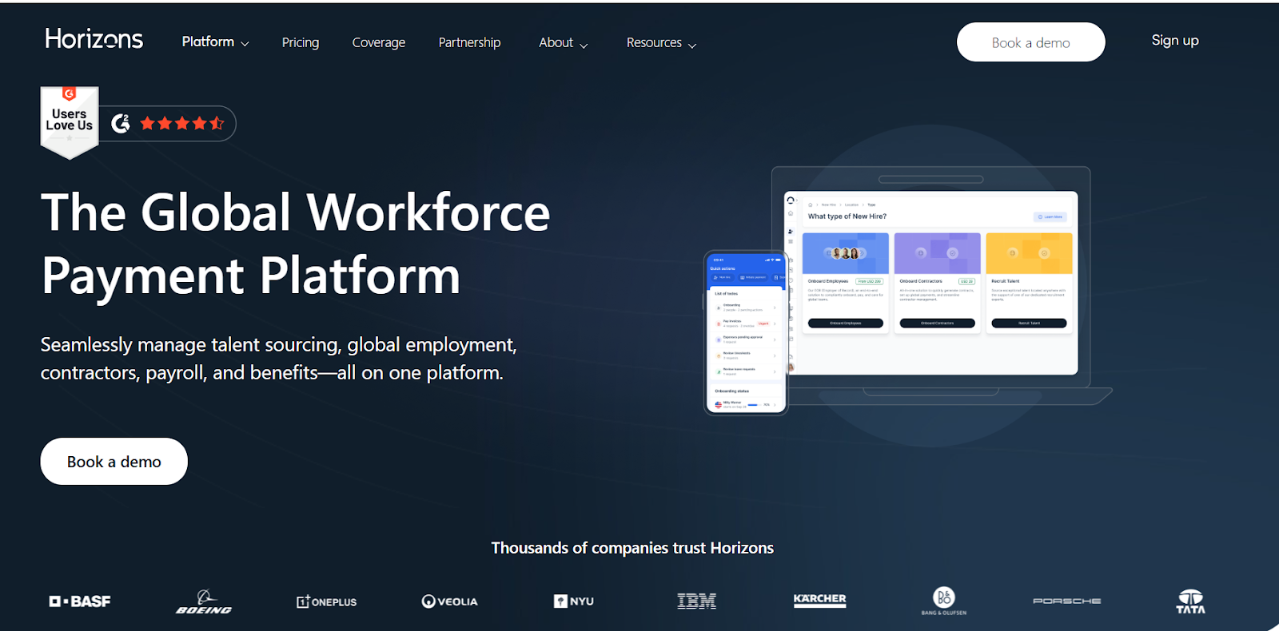This screenshot has width=1279, height=631.
Task: Click the Sign up link
Action: 1175,41
